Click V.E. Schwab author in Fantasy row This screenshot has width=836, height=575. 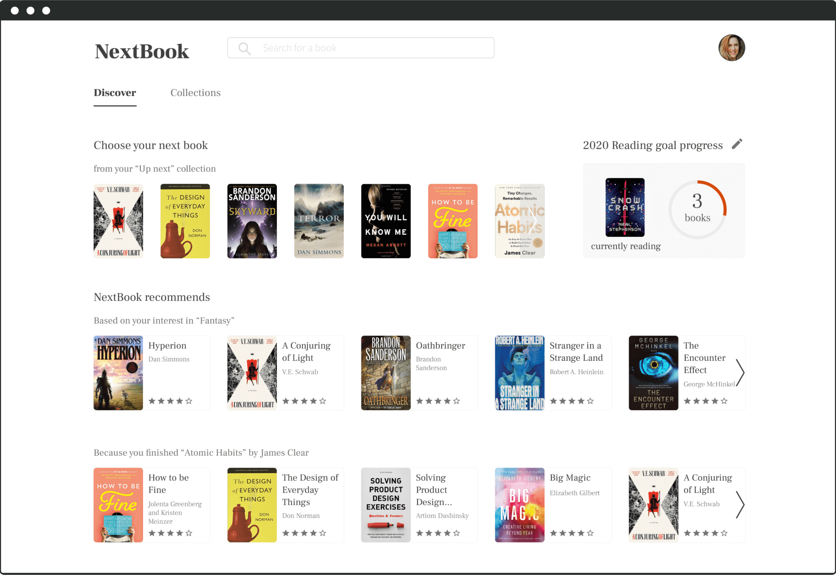pyautogui.click(x=300, y=372)
